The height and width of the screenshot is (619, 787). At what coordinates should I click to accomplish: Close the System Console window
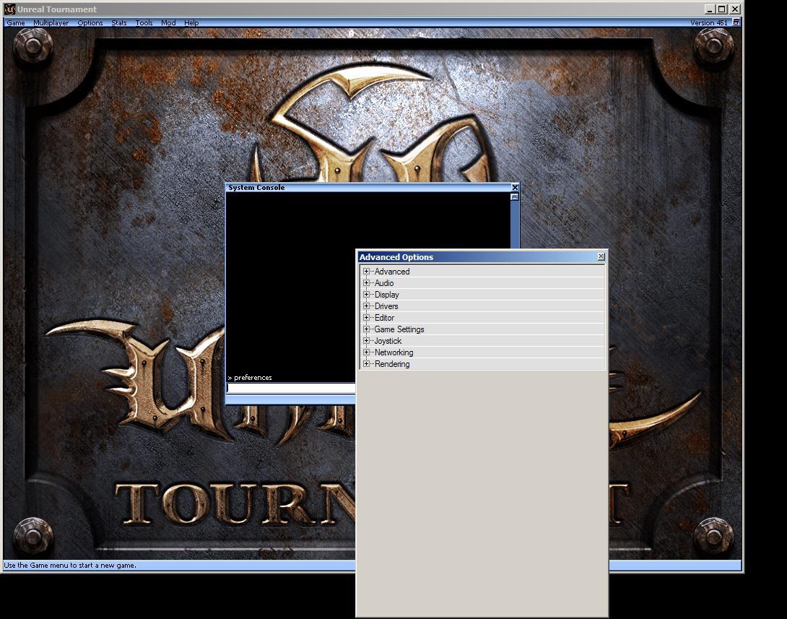515,187
